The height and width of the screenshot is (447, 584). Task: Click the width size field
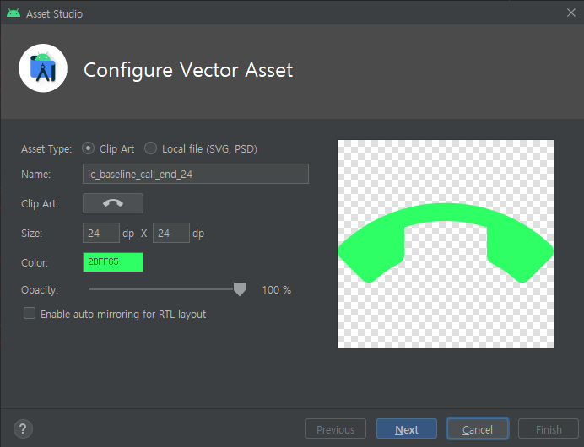tap(101, 233)
